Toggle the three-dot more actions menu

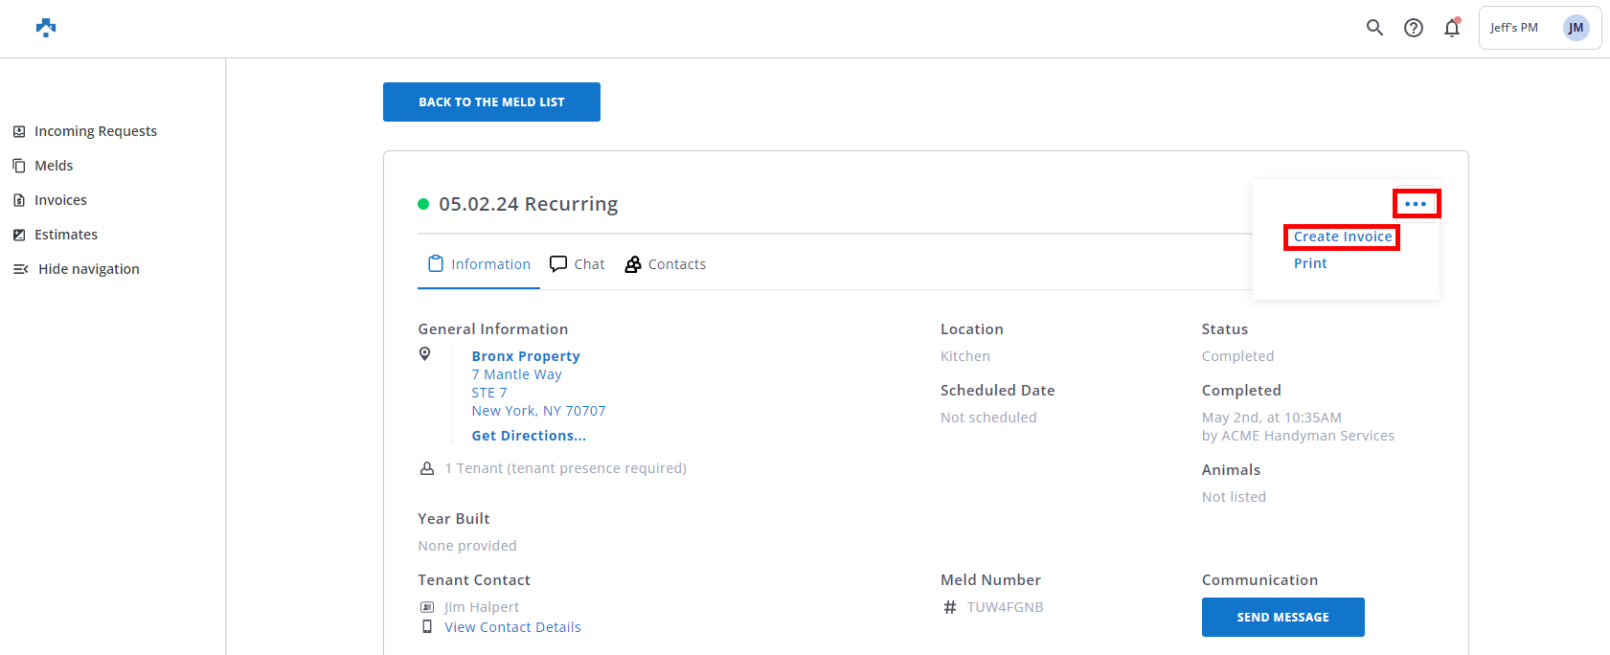tap(1416, 204)
